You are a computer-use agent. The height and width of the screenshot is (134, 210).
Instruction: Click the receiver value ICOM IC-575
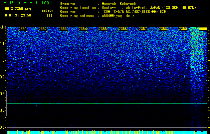click(113, 12)
